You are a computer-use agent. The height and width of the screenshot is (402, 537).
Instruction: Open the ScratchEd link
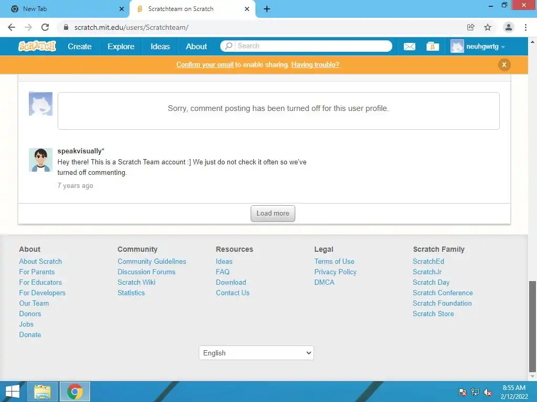tap(428, 261)
